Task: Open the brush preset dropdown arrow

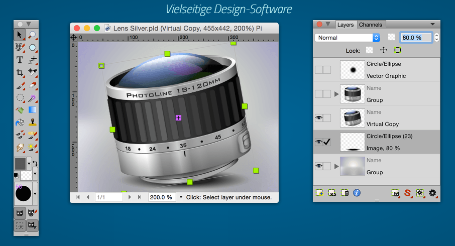Action: coord(35,193)
